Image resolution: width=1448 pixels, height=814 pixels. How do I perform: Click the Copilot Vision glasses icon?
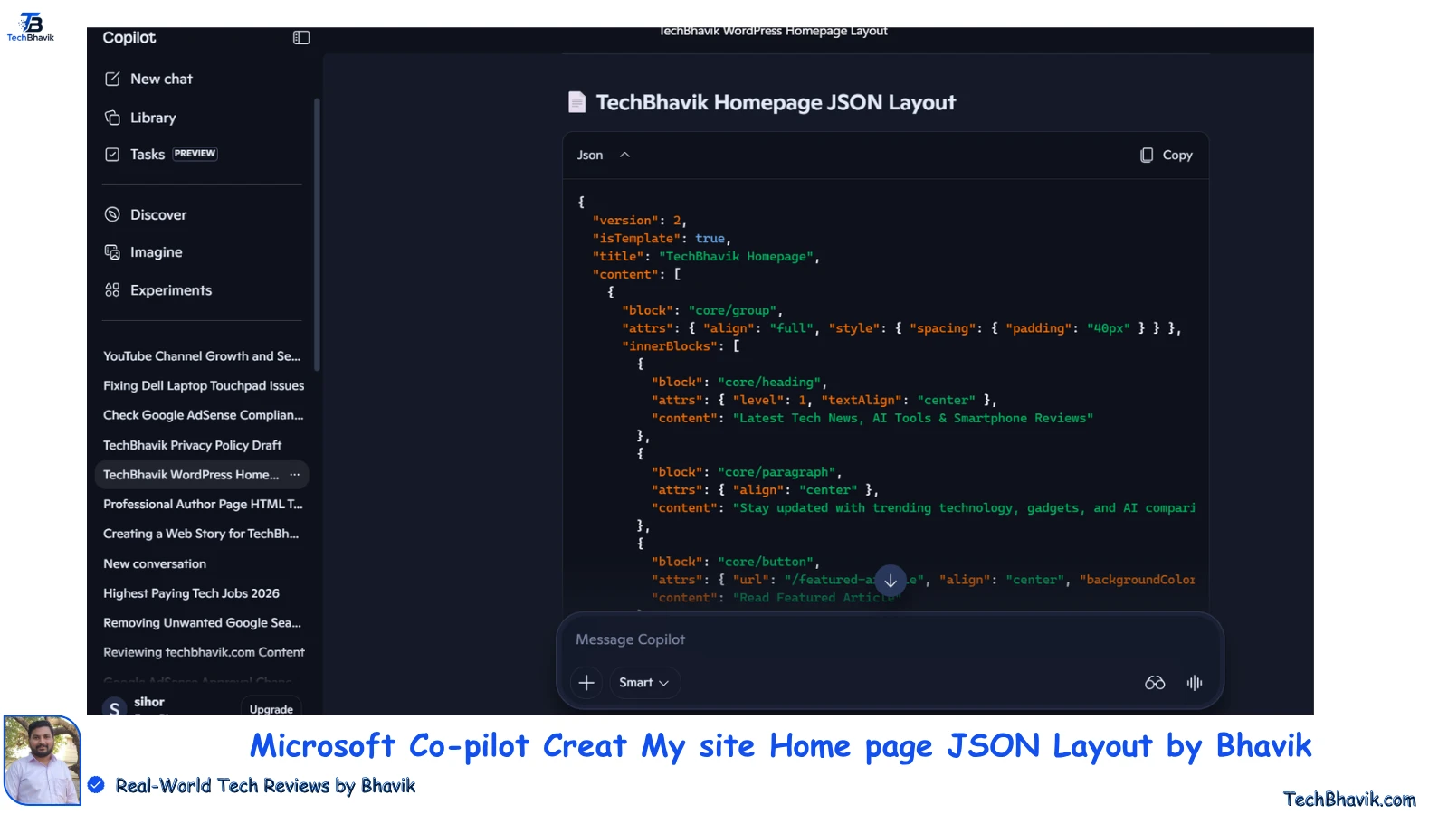(1155, 683)
